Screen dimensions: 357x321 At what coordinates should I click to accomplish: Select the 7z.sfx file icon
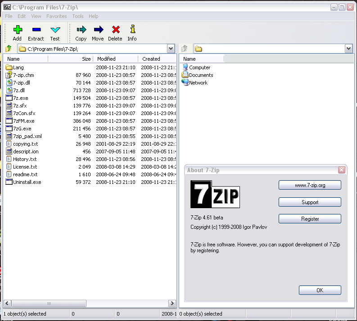click(9, 106)
